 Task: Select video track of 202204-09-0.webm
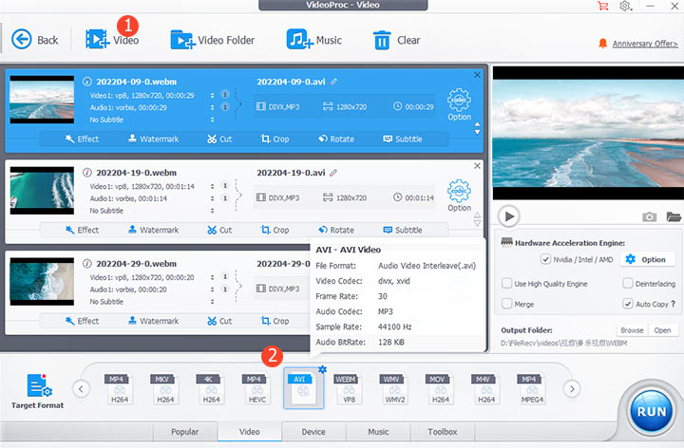coord(213,95)
